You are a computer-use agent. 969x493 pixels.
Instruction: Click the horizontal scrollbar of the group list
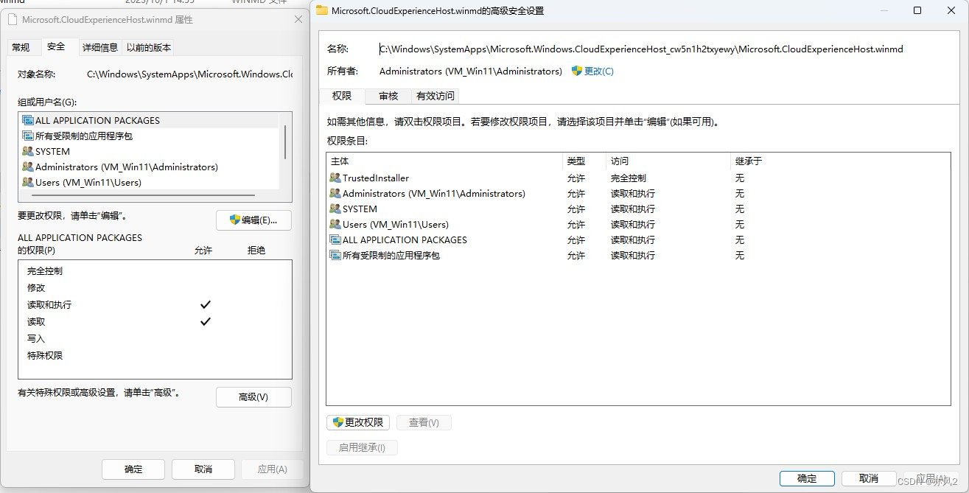[x=142, y=195]
